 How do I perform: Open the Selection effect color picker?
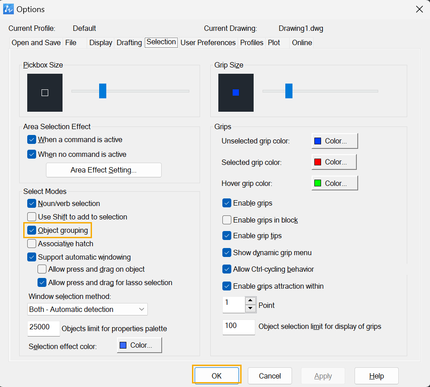pos(139,345)
